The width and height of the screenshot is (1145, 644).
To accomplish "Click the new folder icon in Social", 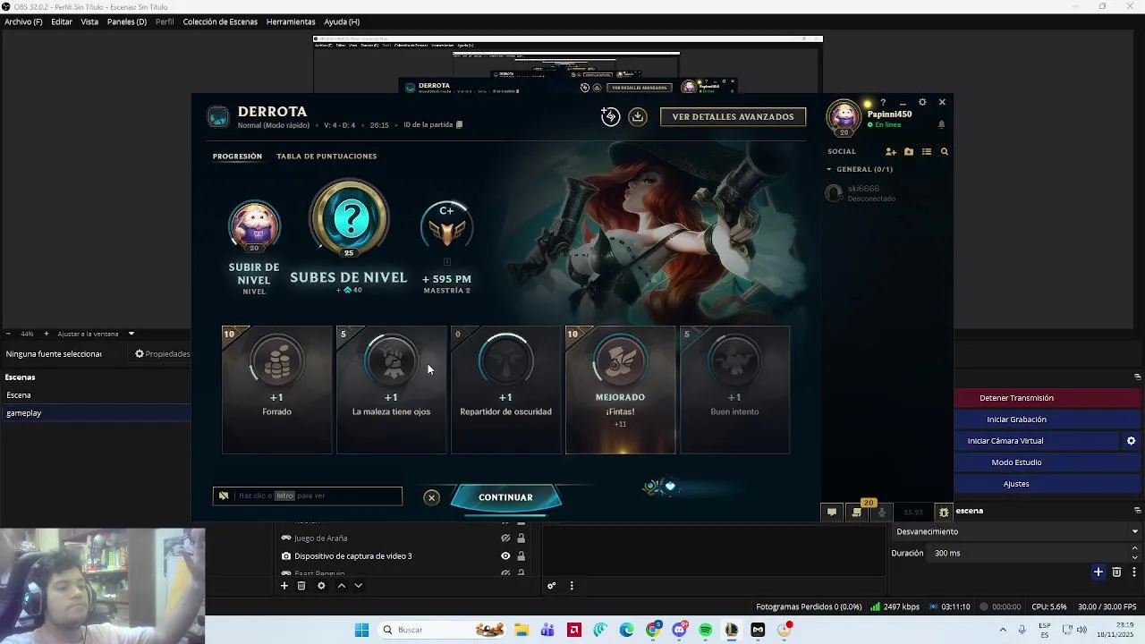I will [909, 152].
